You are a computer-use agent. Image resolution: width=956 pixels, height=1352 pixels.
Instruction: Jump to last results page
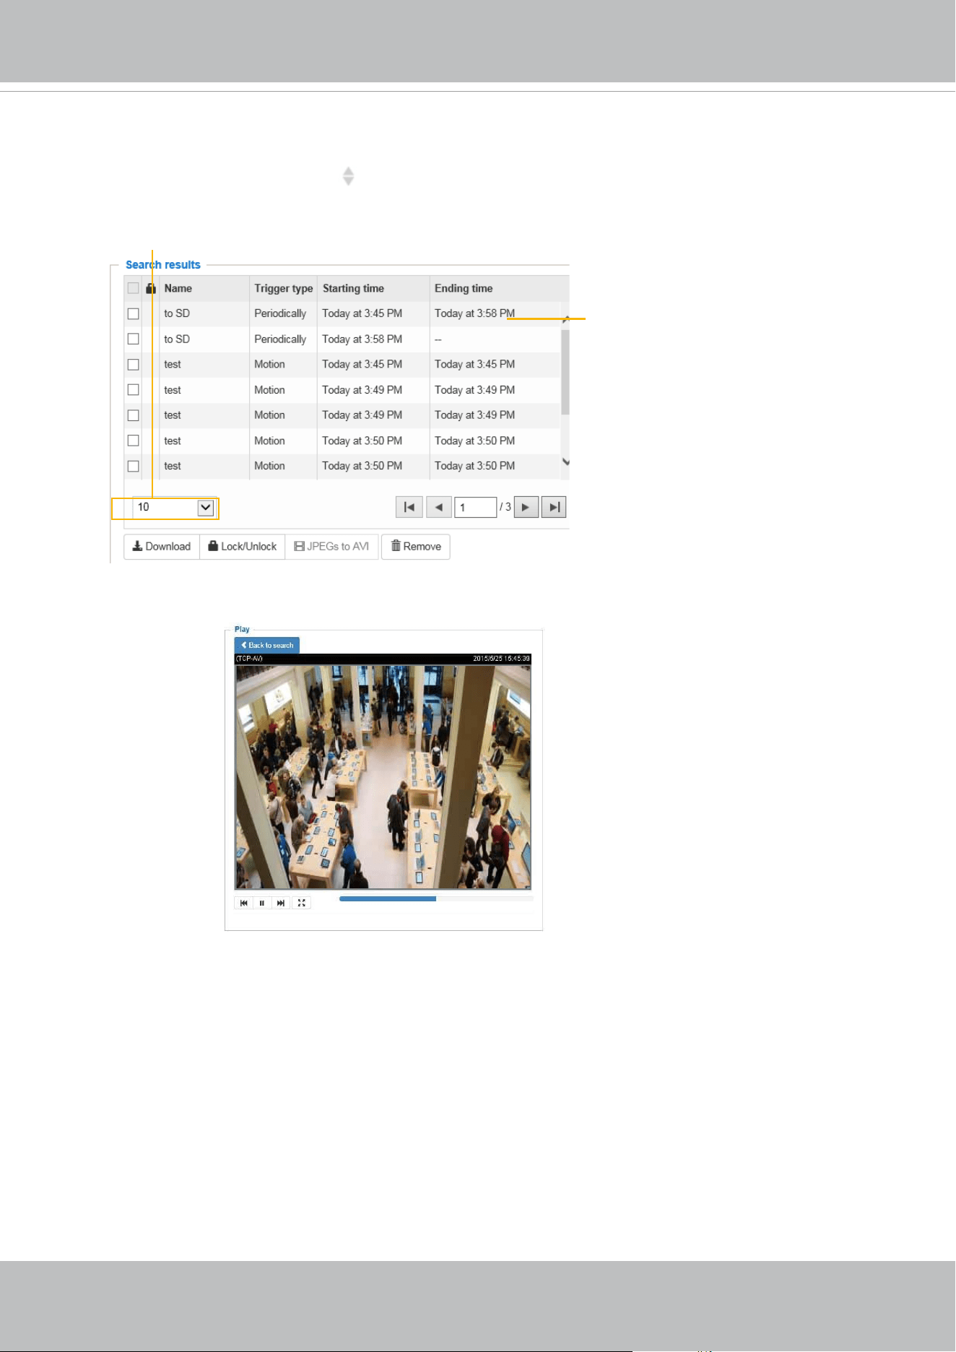554,507
